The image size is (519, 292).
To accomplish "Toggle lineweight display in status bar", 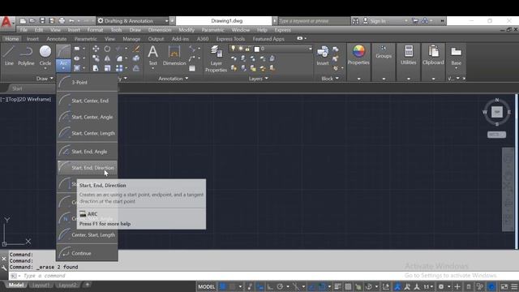I will click(337, 286).
